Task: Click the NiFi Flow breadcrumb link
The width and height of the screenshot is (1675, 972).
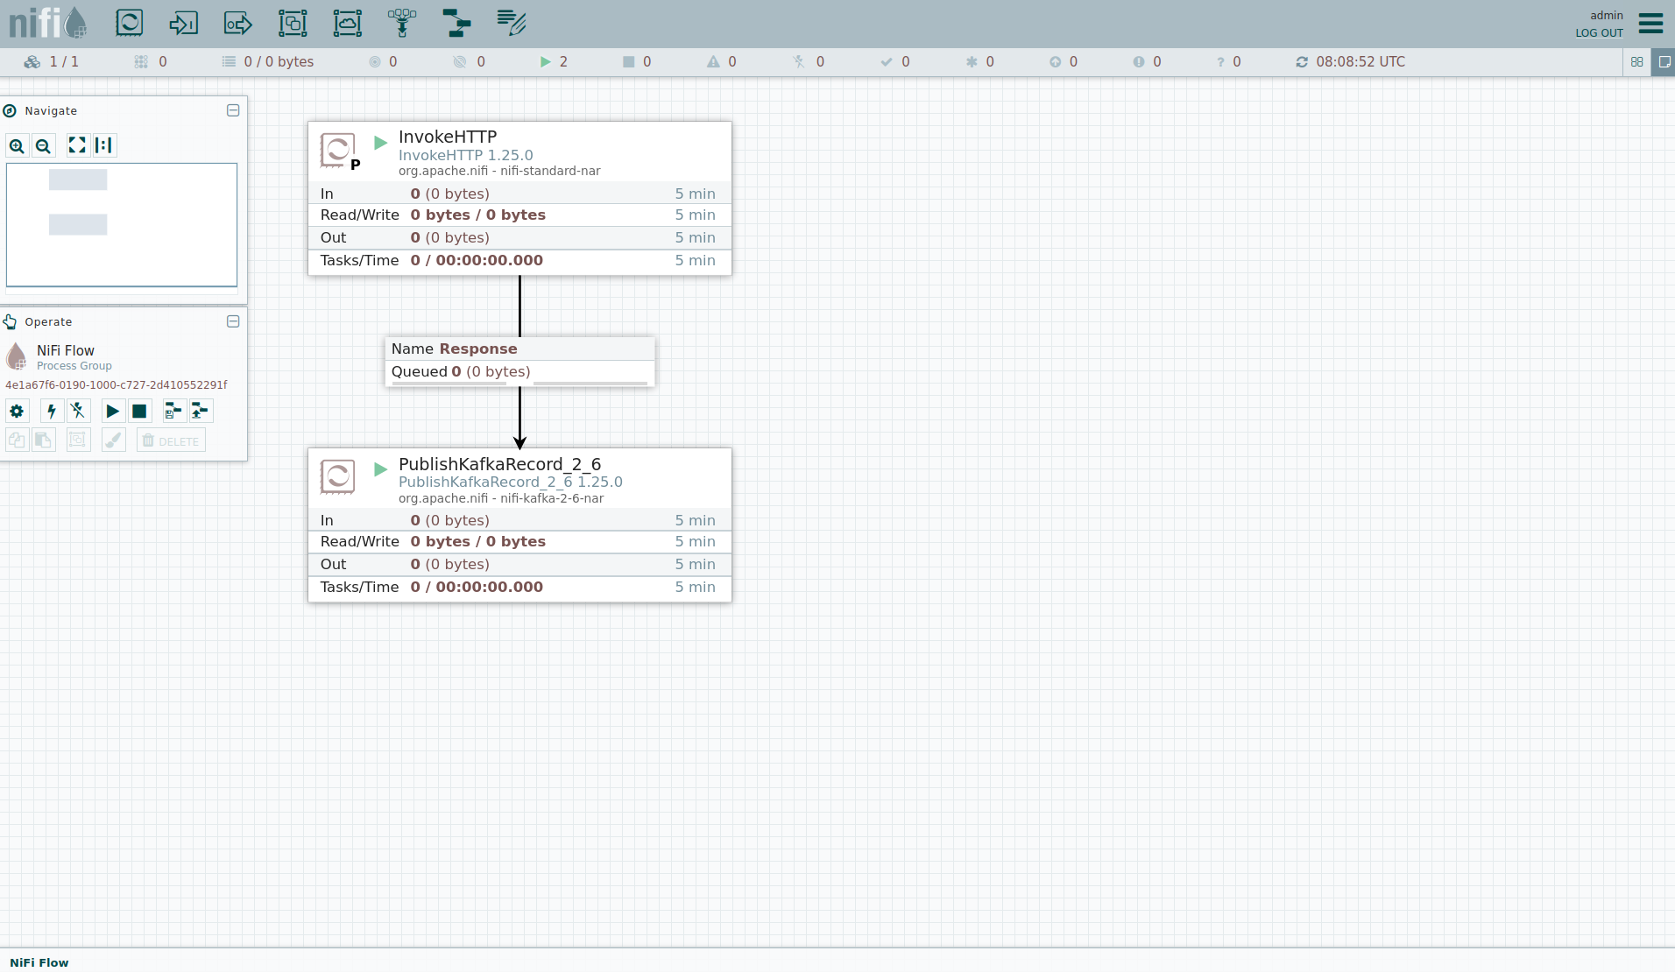Action: click(x=39, y=962)
